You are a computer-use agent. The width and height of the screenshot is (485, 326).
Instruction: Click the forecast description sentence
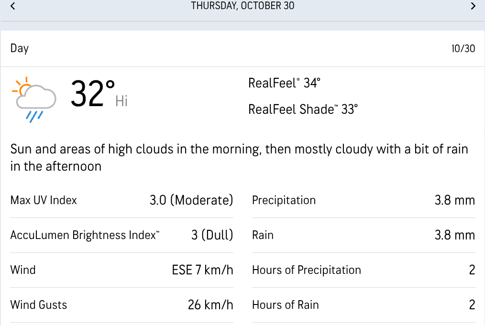tap(239, 157)
